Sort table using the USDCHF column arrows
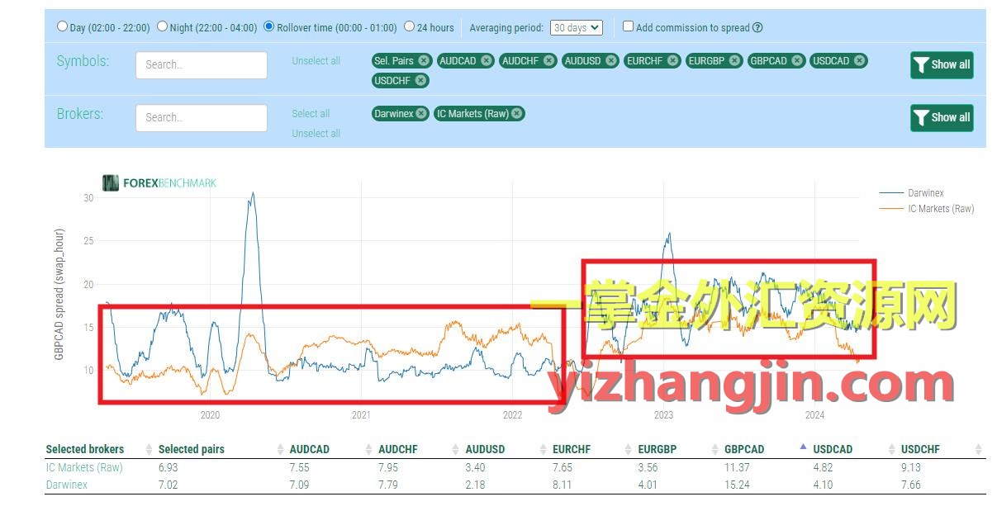997x511 pixels. 979,449
